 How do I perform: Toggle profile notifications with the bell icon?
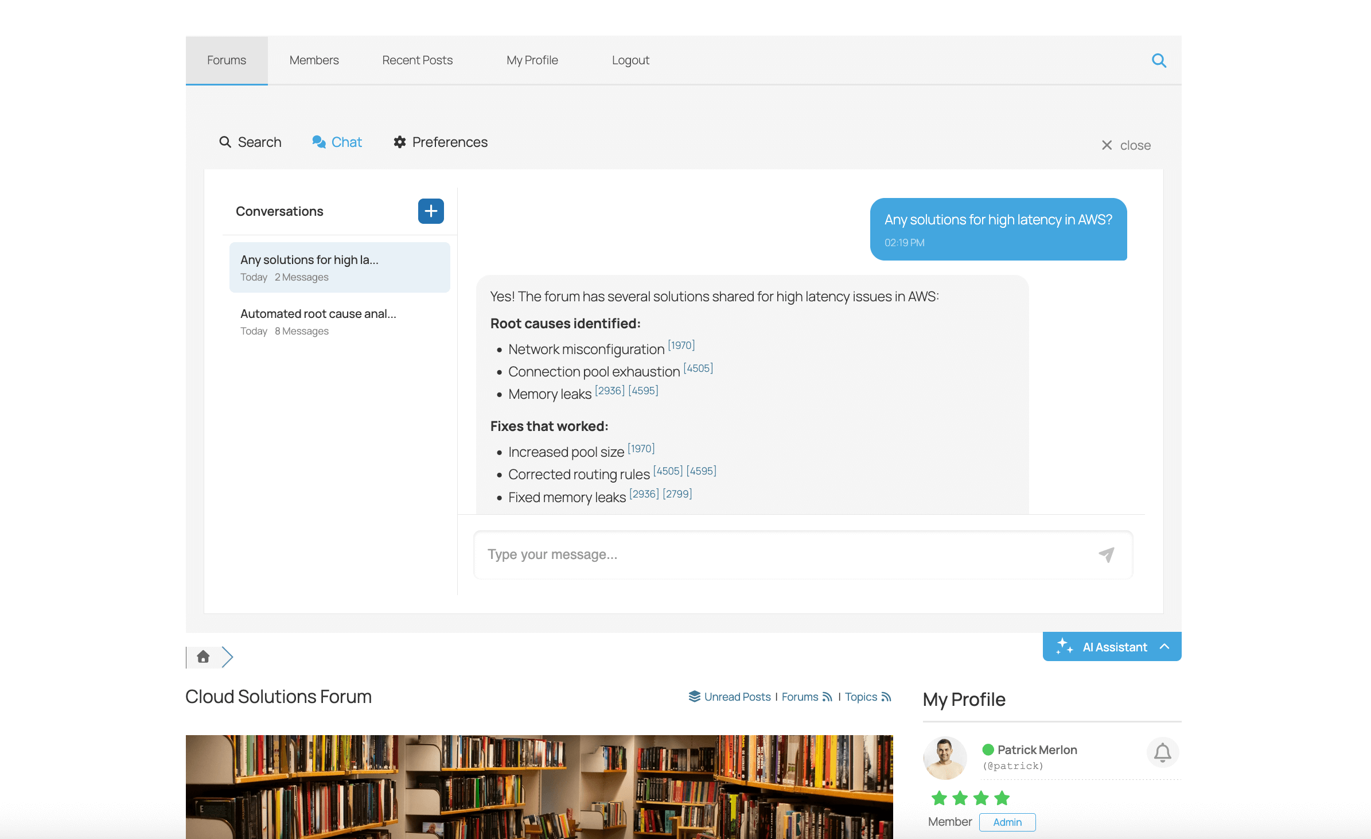tap(1163, 752)
